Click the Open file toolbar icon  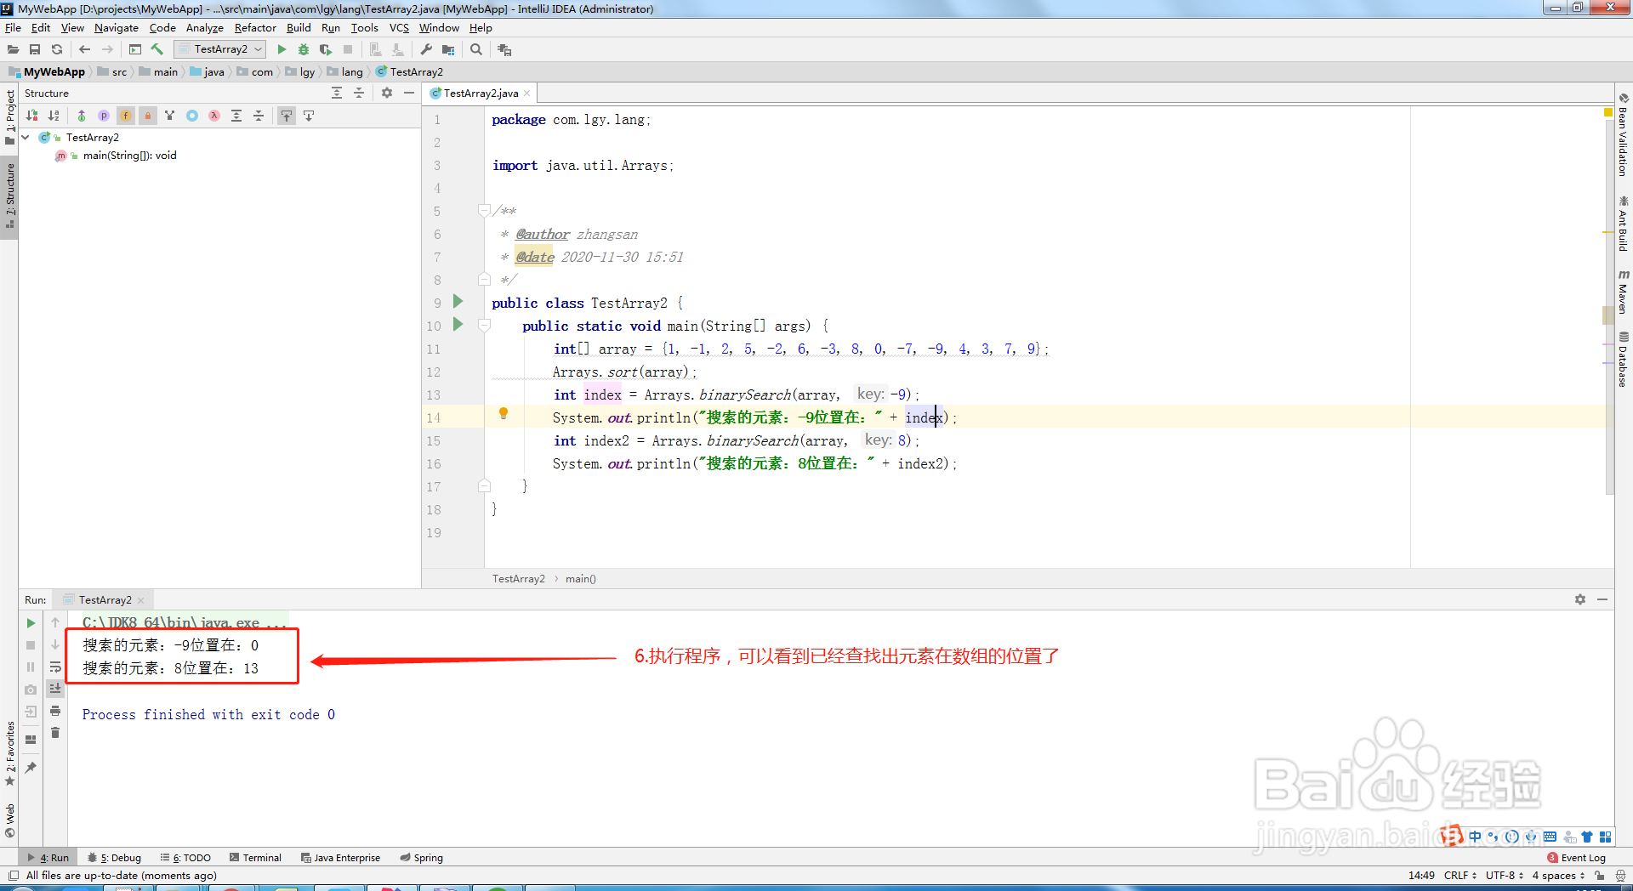click(x=13, y=49)
